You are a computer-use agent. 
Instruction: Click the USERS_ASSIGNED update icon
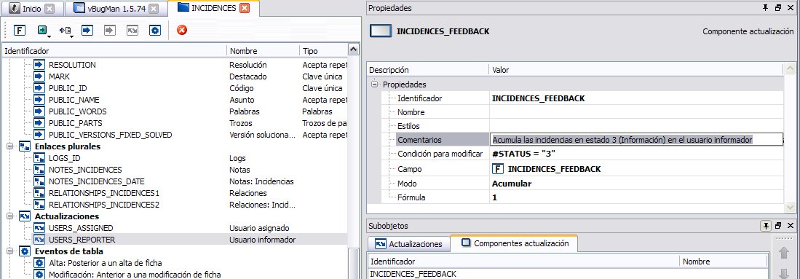click(39, 228)
